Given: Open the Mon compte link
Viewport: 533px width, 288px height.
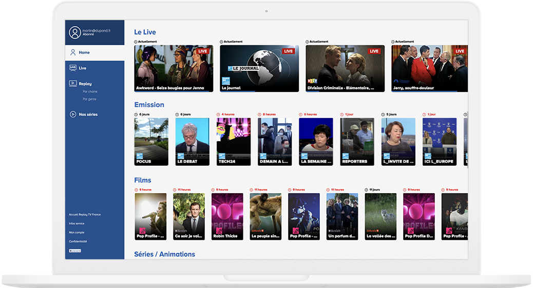Looking at the screenshot, I should 77,233.
